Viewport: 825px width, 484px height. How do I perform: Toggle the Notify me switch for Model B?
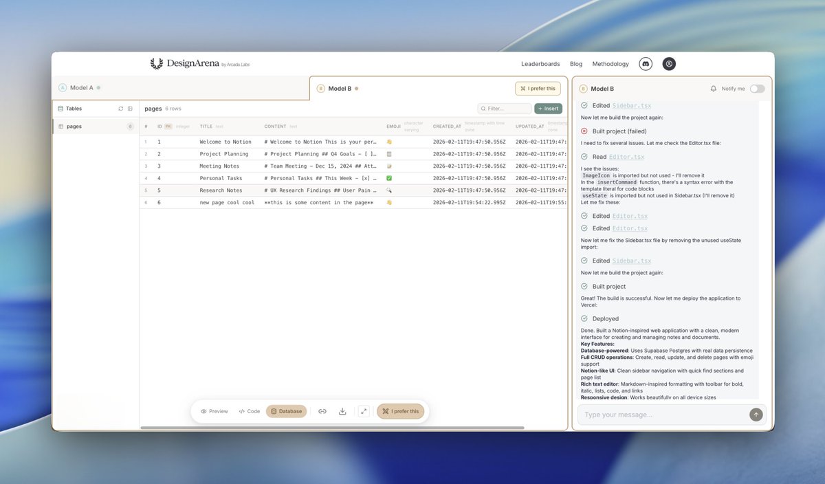(758, 89)
